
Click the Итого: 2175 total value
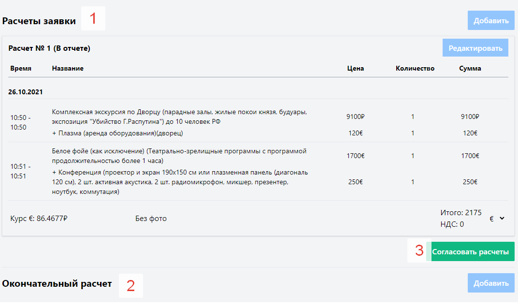[x=460, y=213]
